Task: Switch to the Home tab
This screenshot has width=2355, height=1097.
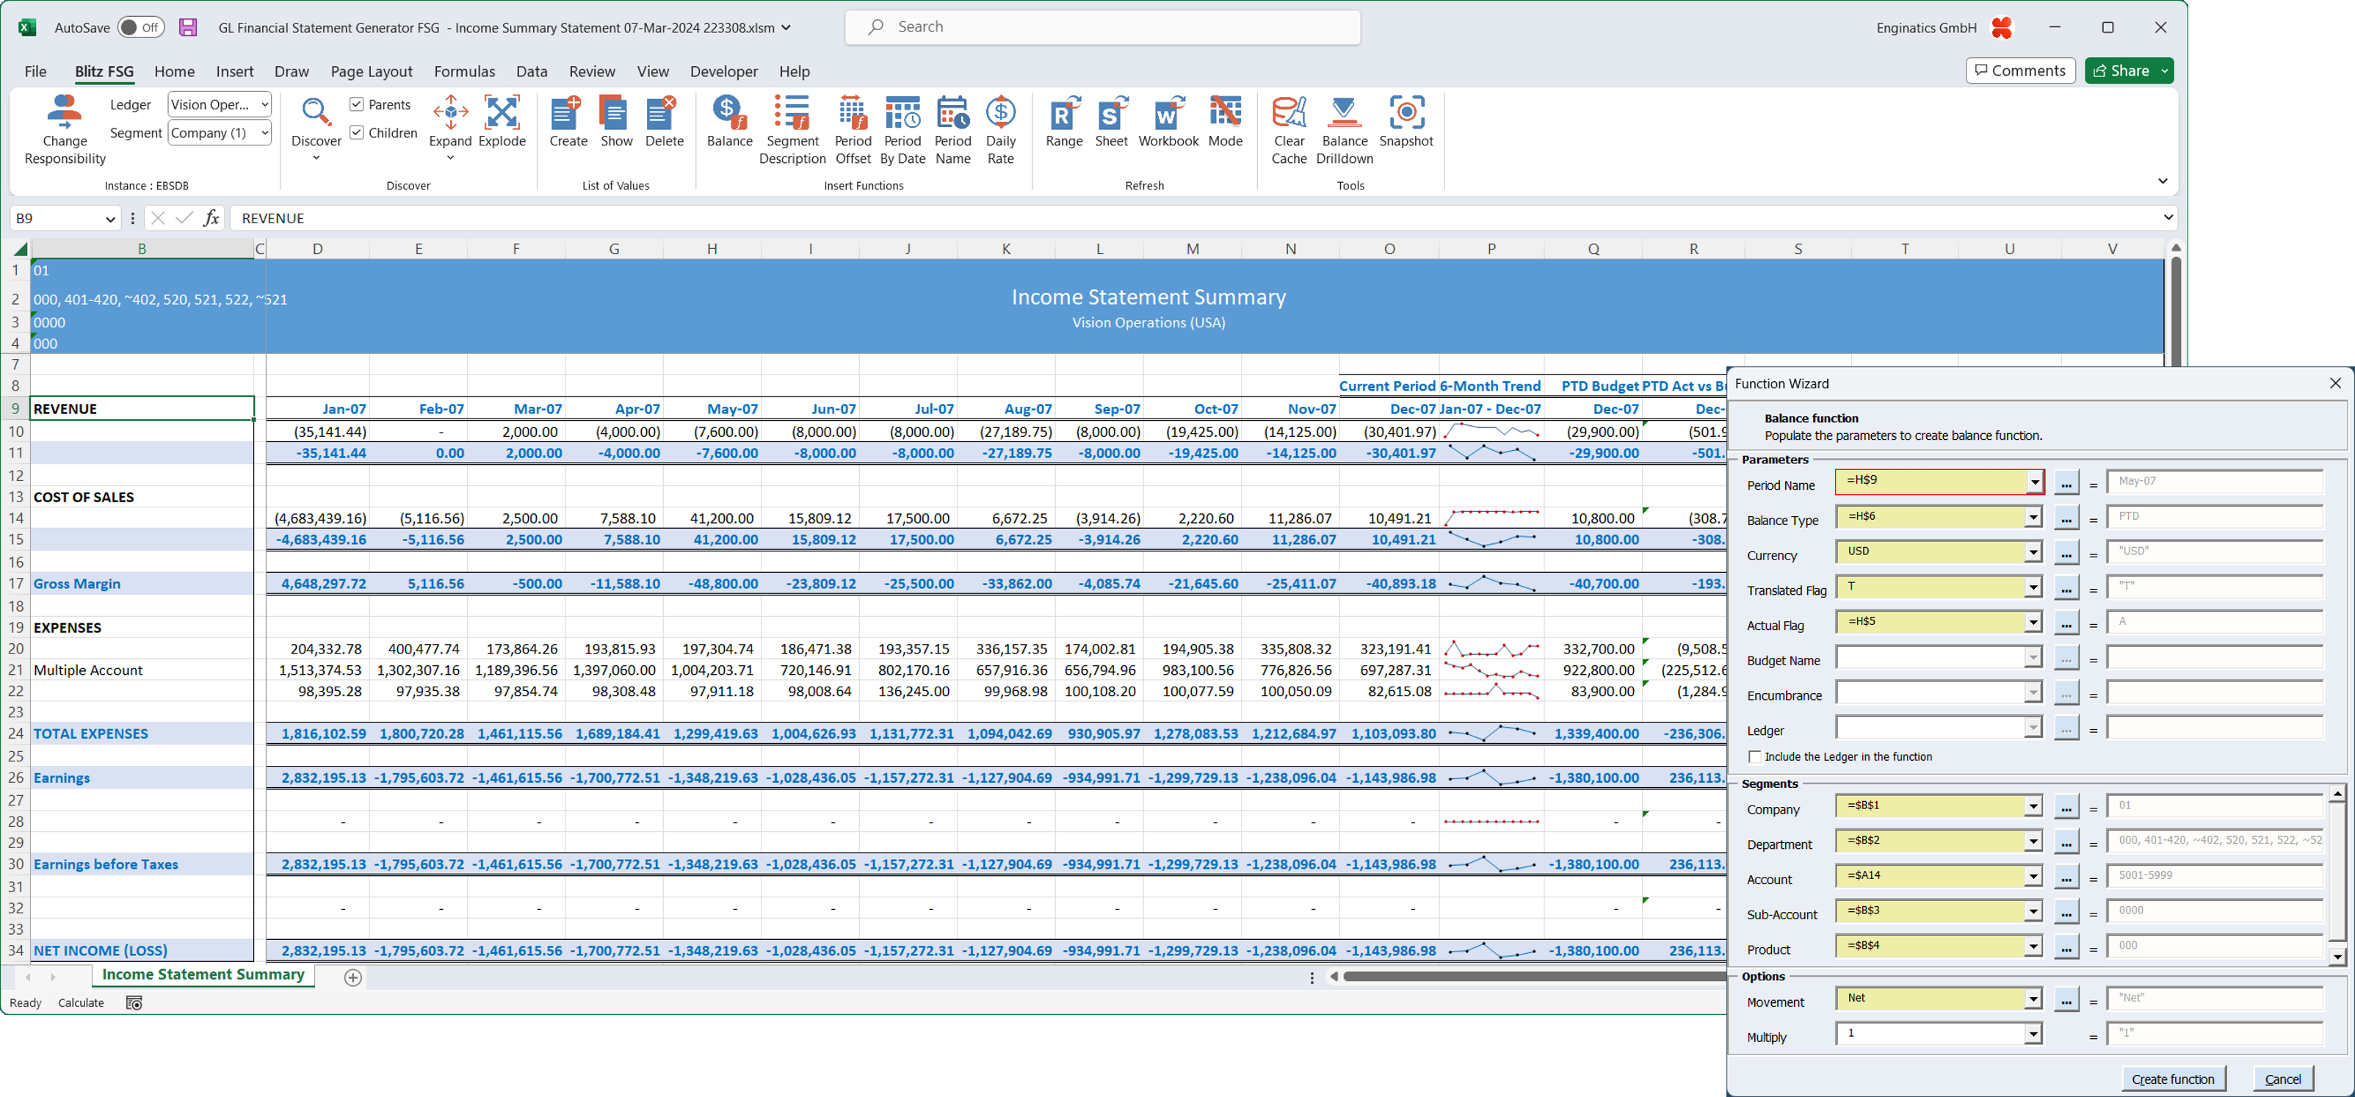Action: [174, 71]
